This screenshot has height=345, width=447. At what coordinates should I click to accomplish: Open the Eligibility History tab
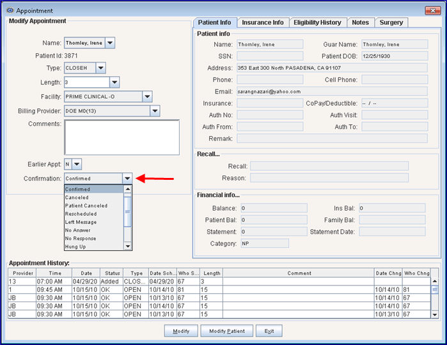(318, 22)
